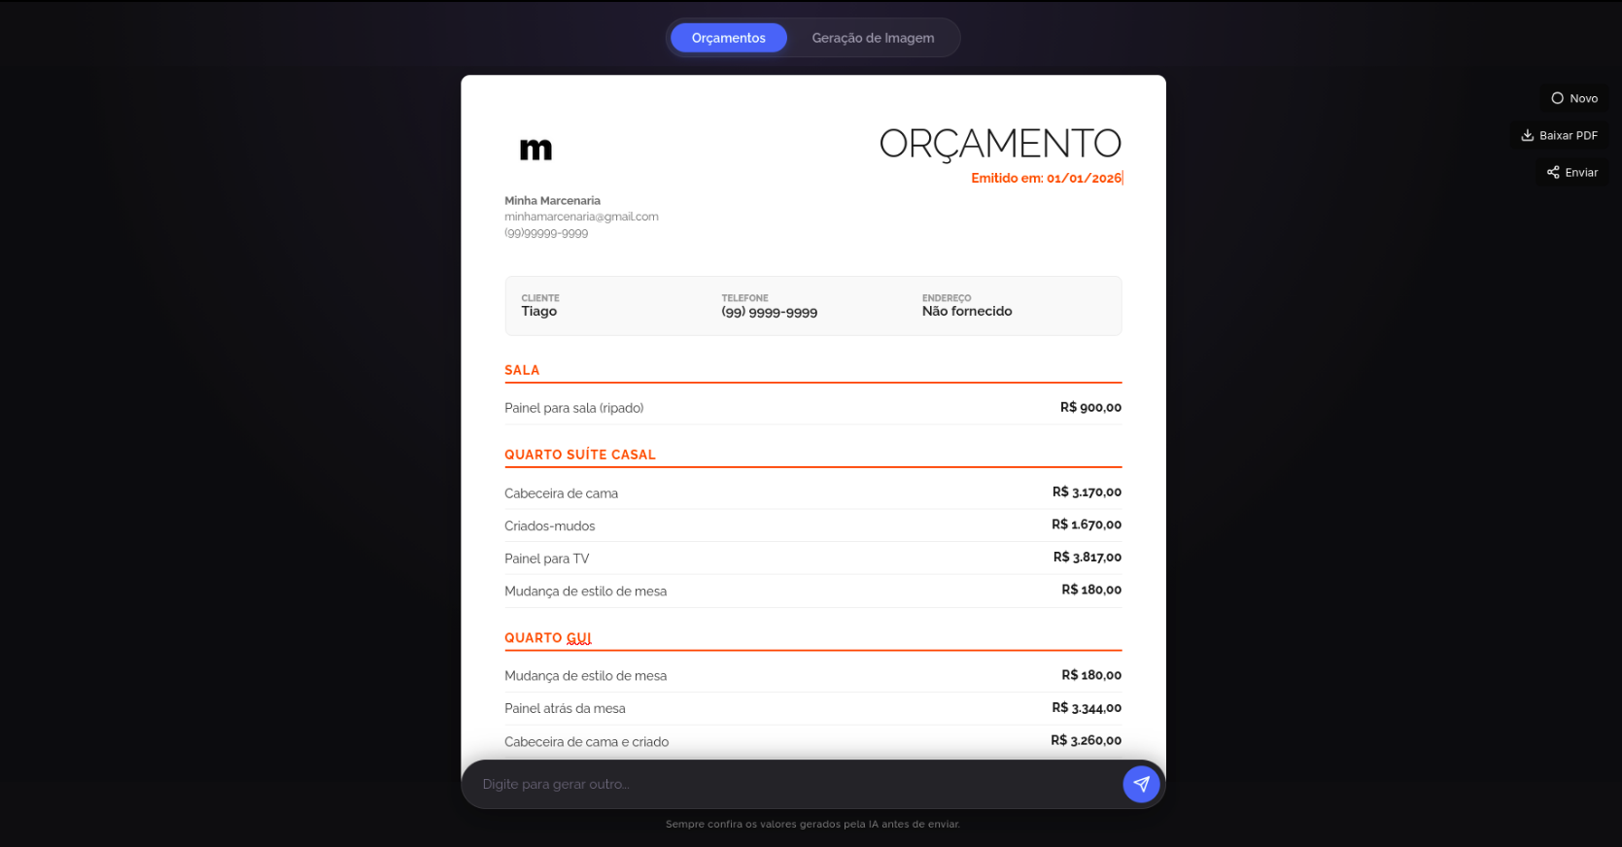
Task: Edit the issue date 01/01/2026
Action: pyautogui.click(x=1084, y=178)
